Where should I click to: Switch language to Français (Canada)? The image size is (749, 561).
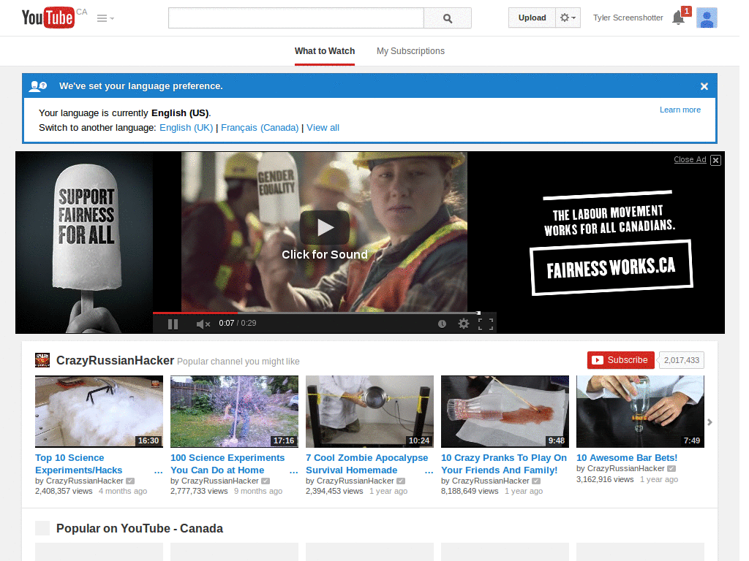pyautogui.click(x=260, y=128)
